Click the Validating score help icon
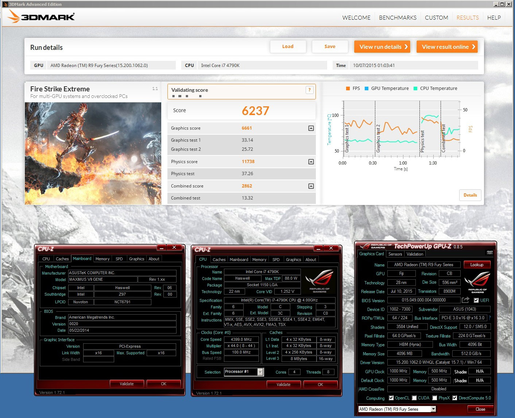The height and width of the screenshot is (418, 515). click(x=309, y=90)
